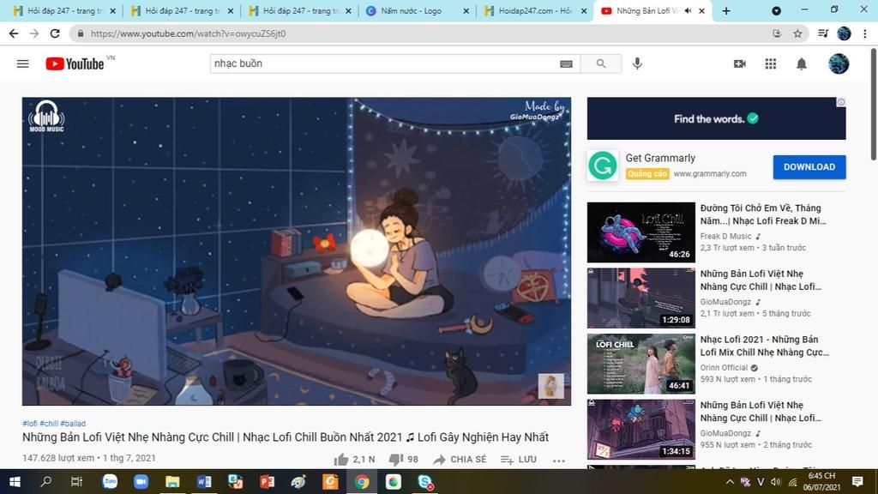
Task: Open the volume control in system tray
Action: tap(775, 482)
